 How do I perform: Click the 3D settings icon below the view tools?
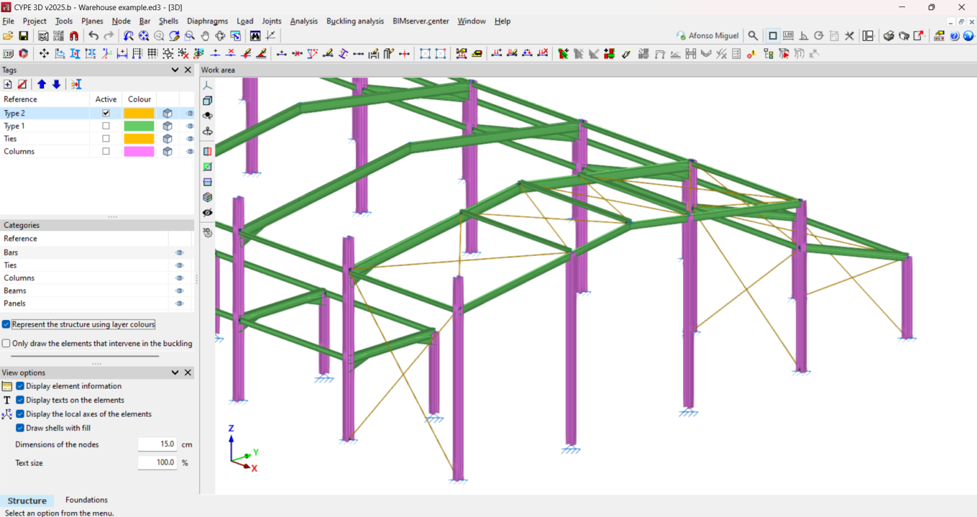click(207, 232)
